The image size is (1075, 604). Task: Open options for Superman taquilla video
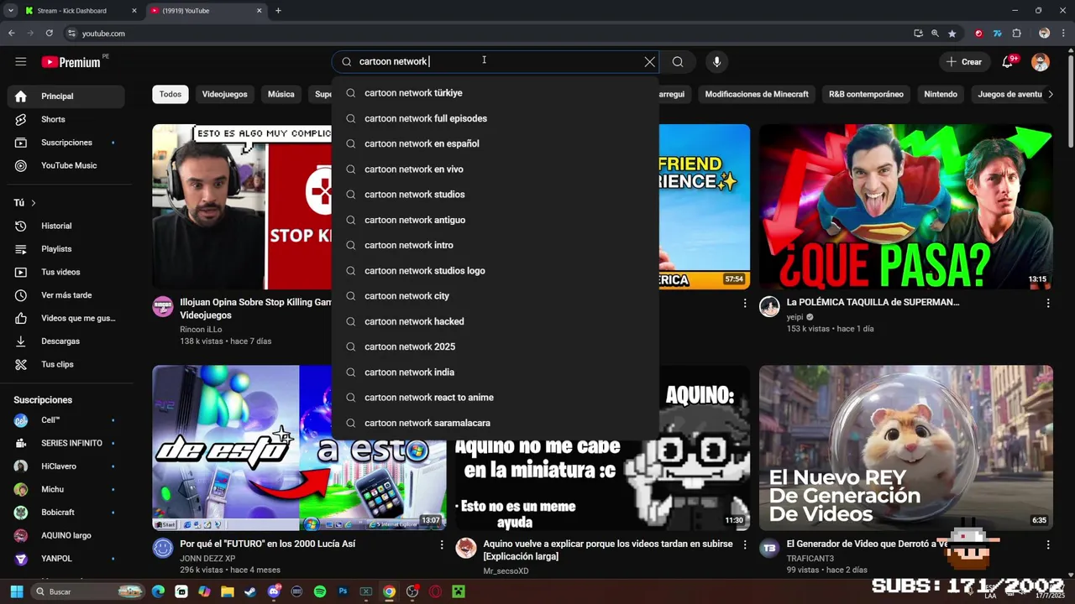pyautogui.click(x=1047, y=304)
